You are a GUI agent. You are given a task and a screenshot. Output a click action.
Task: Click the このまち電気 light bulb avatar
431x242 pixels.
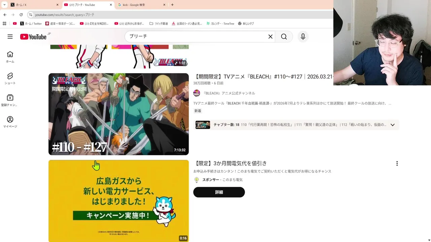point(197,180)
